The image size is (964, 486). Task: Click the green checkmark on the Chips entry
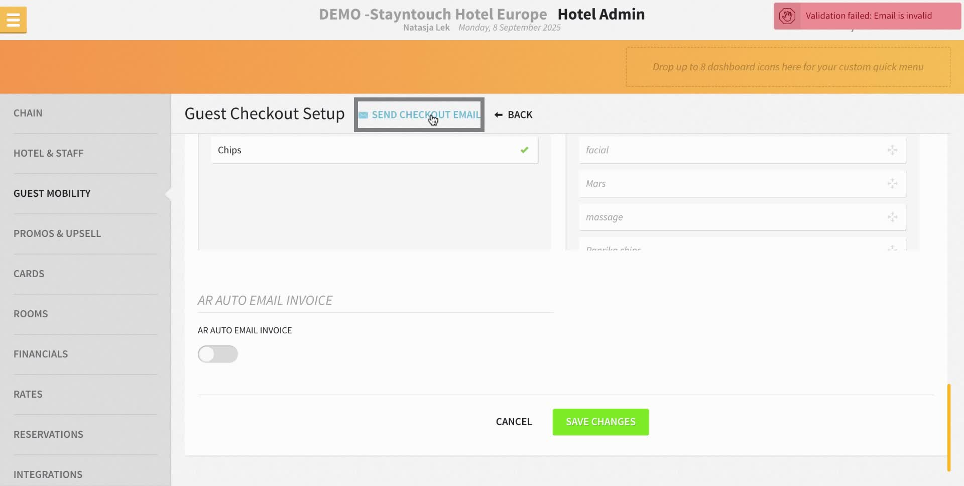(x=524, y=150)
